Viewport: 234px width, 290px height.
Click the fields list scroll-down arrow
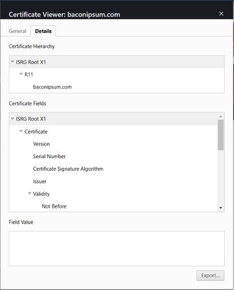coord(221,208)
